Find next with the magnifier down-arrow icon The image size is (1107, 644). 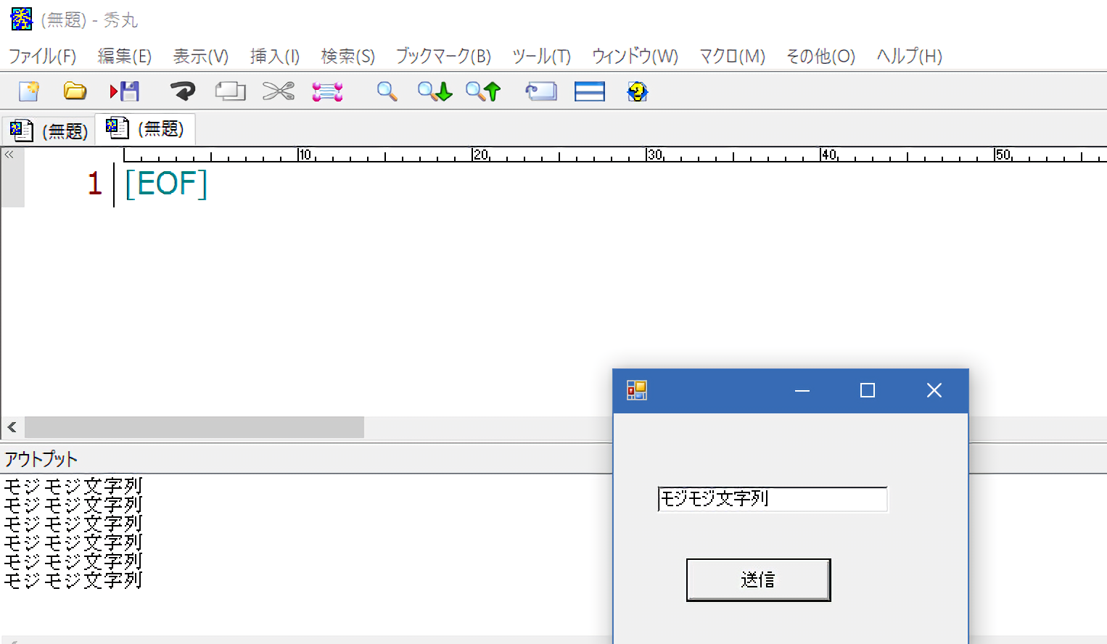tap(435, 91)
